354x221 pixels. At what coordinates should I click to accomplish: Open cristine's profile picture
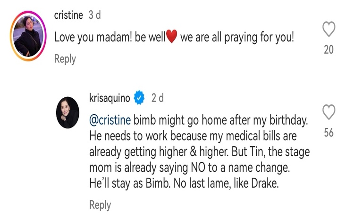[30, 37]
